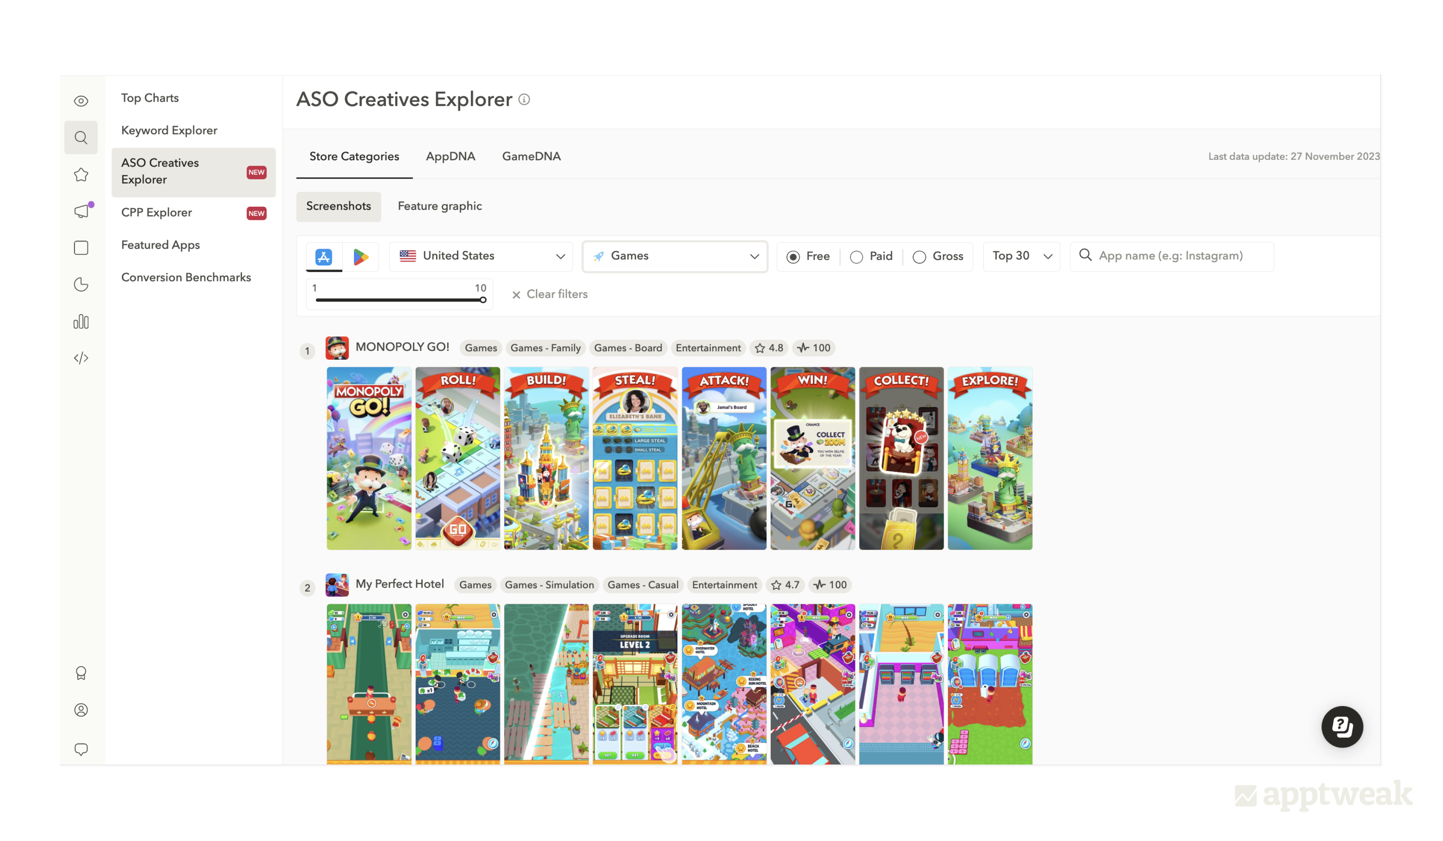This screenshot has width=1443, height=841.
Task: Select the Apple App Store icon
Action: pyautogui.click(x=324, y=257)
